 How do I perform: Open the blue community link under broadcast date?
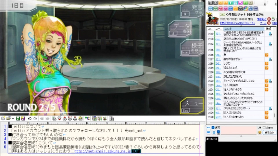(237, 23)
